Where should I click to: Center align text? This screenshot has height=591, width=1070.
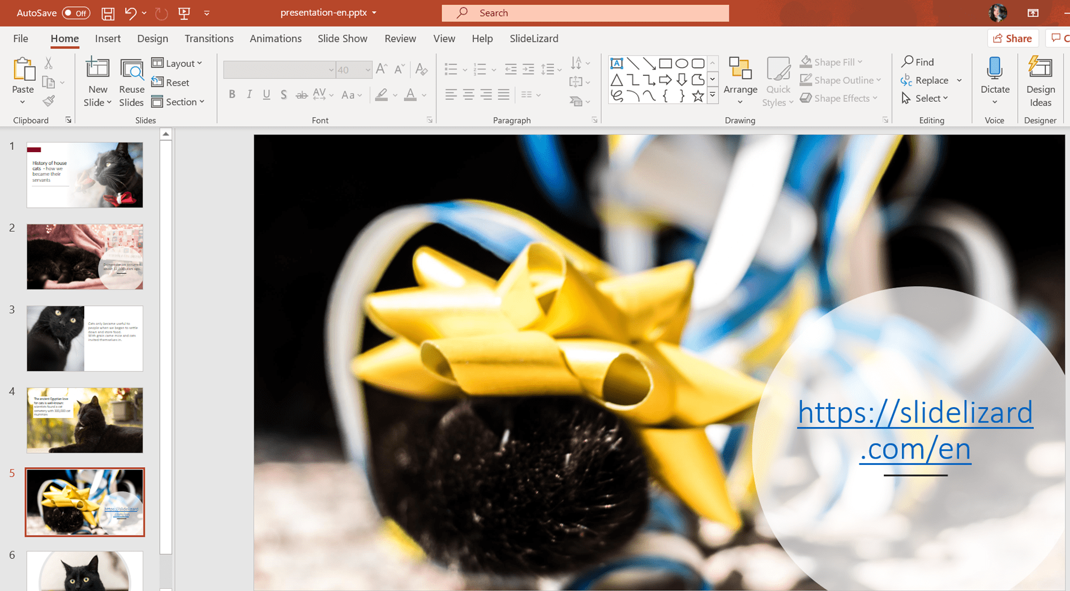[x=469, y=95]
